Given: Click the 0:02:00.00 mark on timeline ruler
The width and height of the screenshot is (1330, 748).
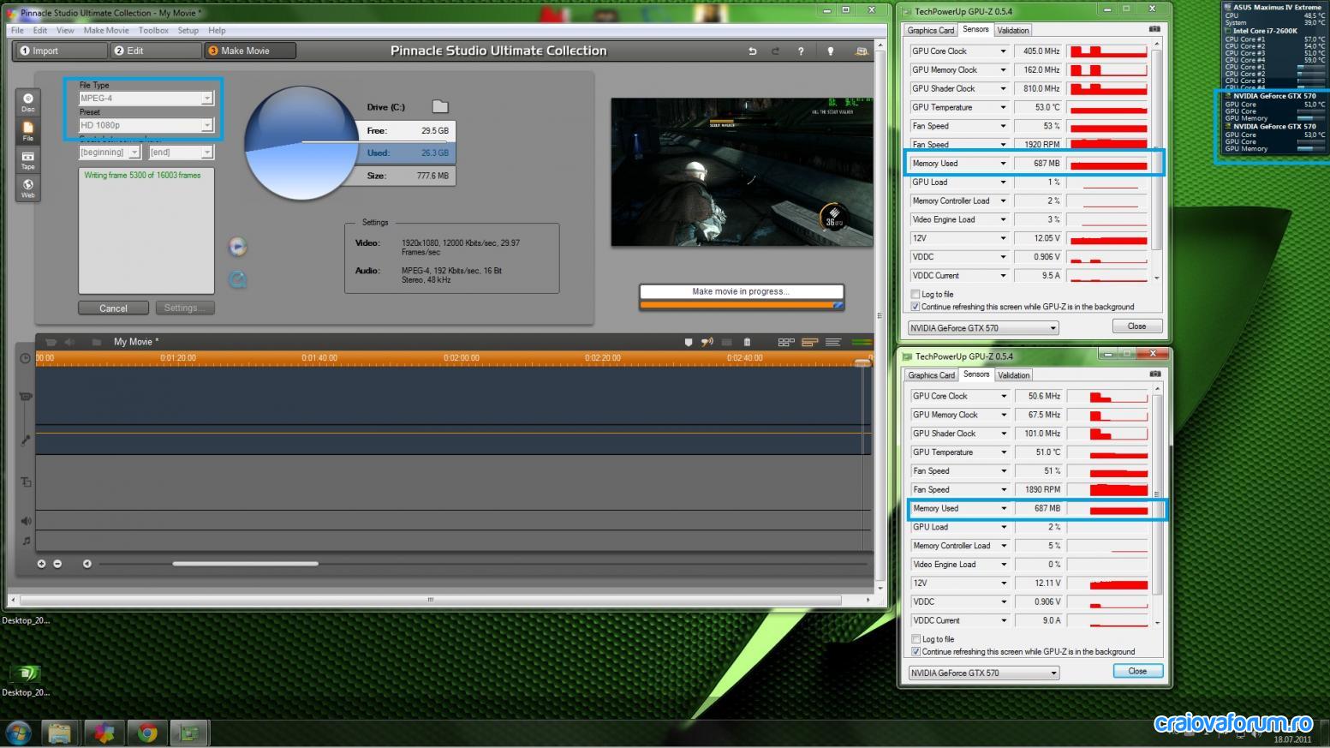Looking at the screenshot, I should 462,358.
